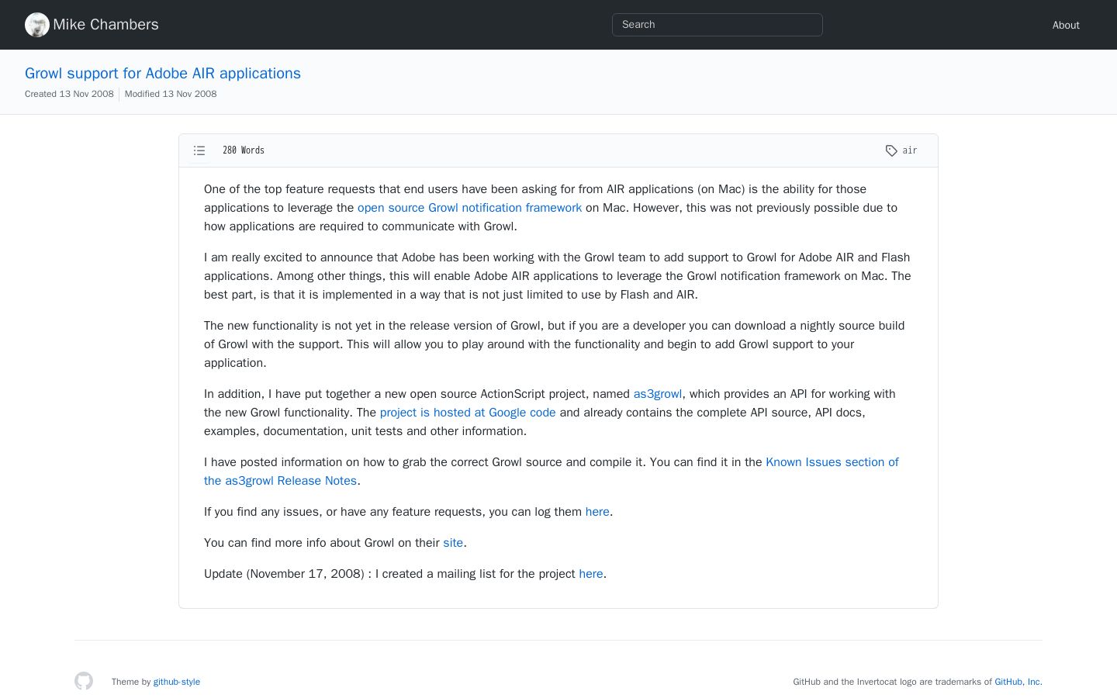Click the '280 Words' count label

point(244,150)
